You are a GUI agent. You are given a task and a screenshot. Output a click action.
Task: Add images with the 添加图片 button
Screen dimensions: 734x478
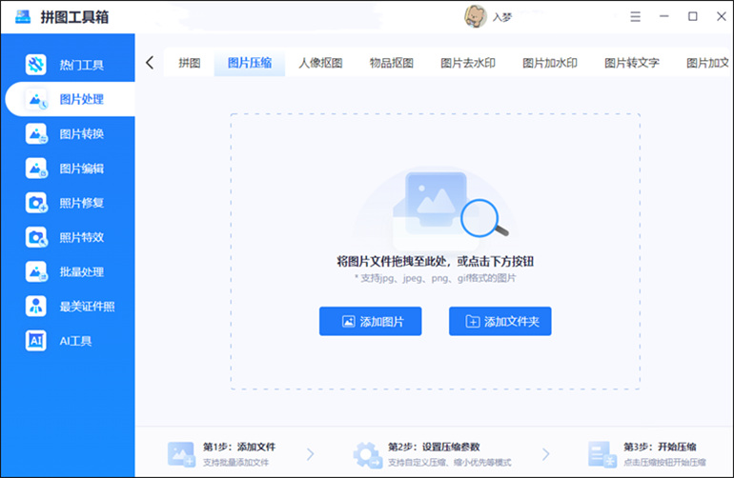pyautogui.click(x=370, y=321)
